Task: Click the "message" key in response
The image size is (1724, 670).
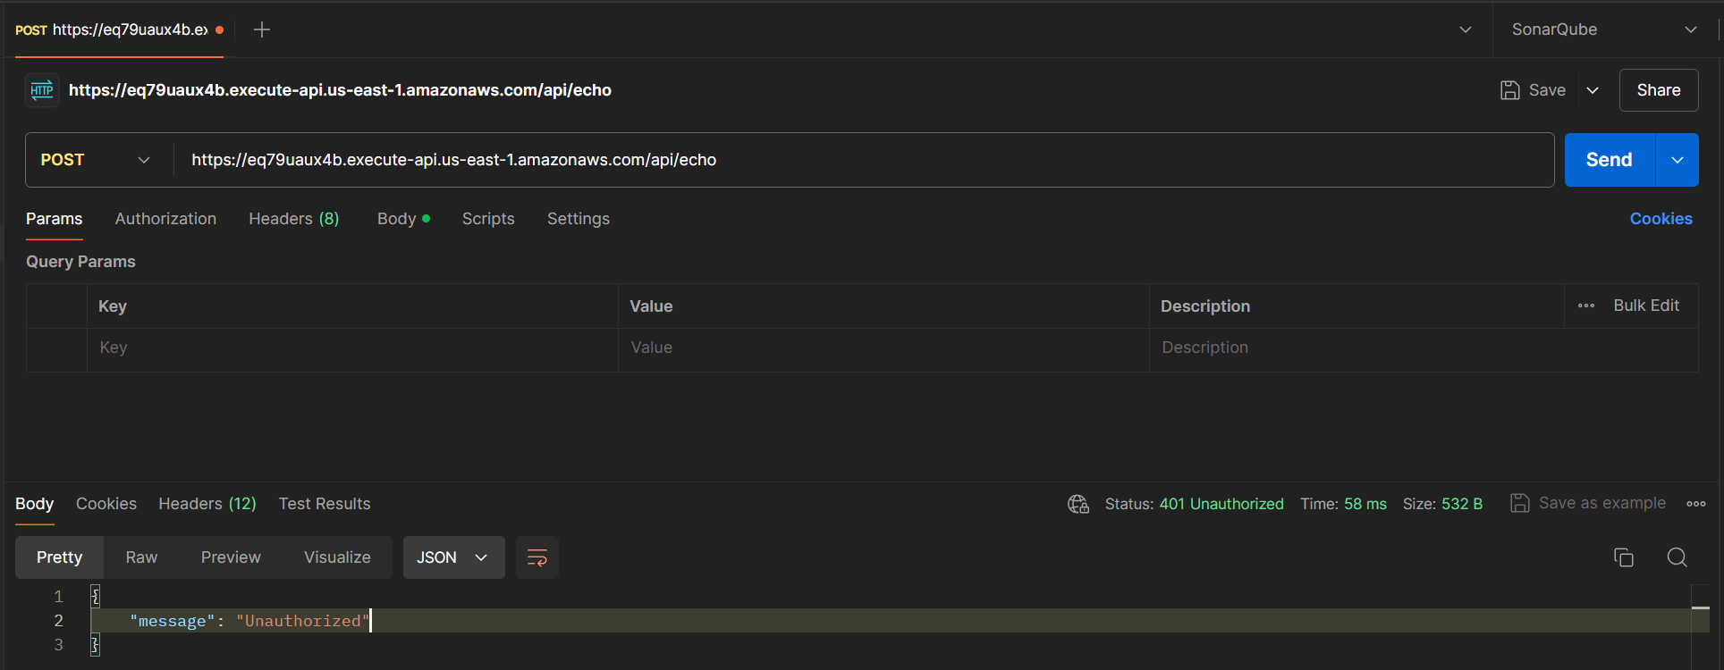Action: (172, 621)
